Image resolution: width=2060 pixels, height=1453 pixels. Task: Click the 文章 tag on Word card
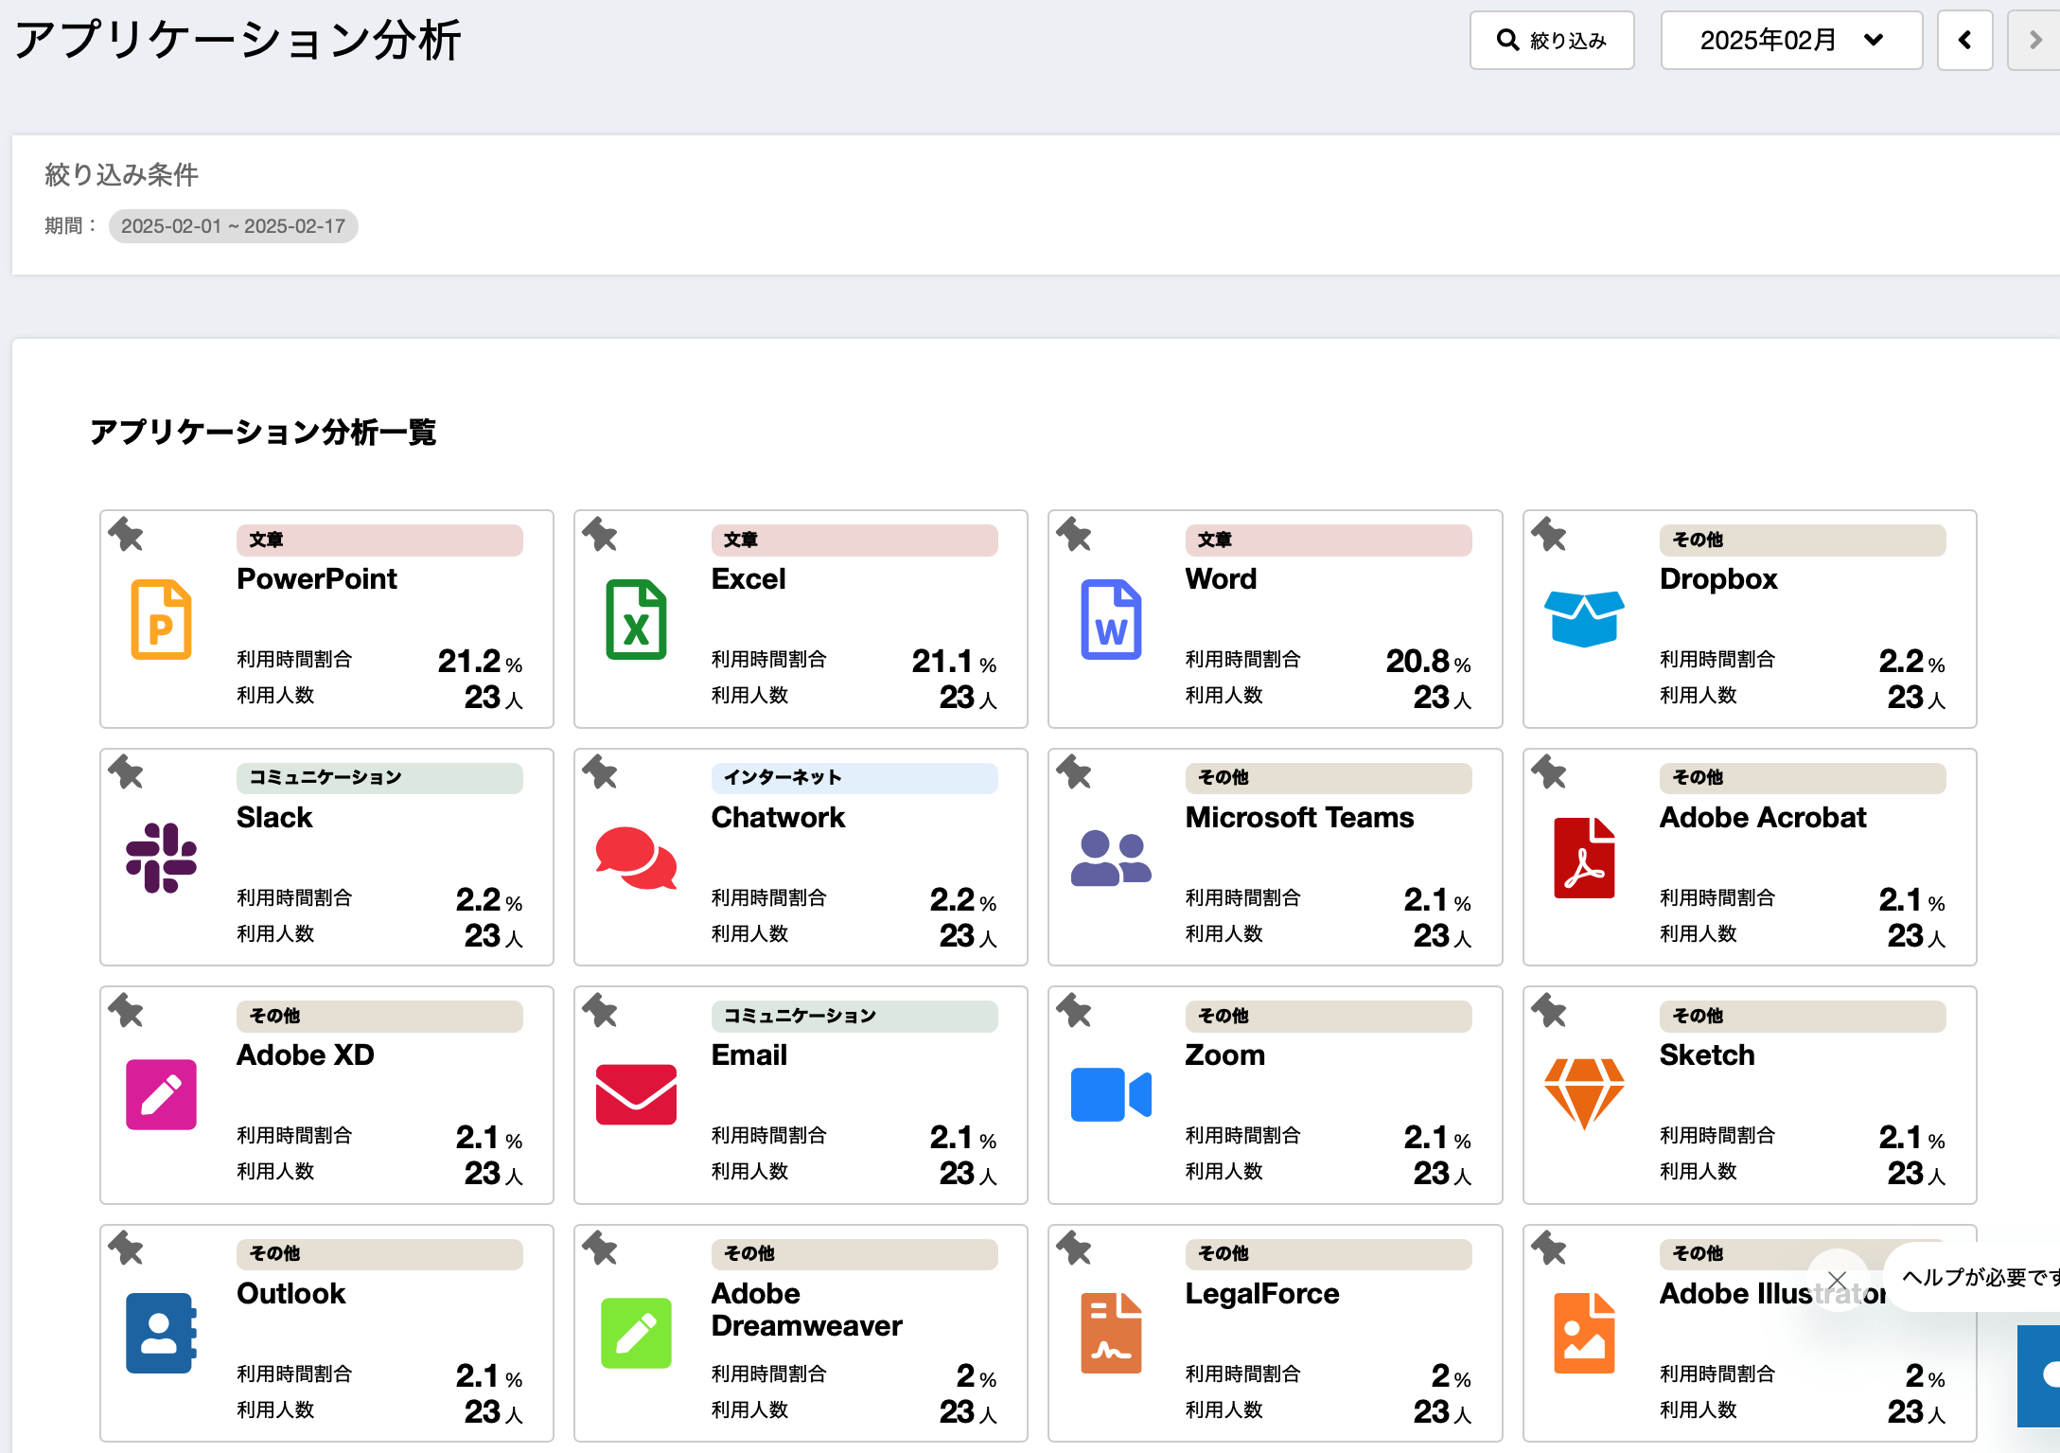coord(1329,540)
